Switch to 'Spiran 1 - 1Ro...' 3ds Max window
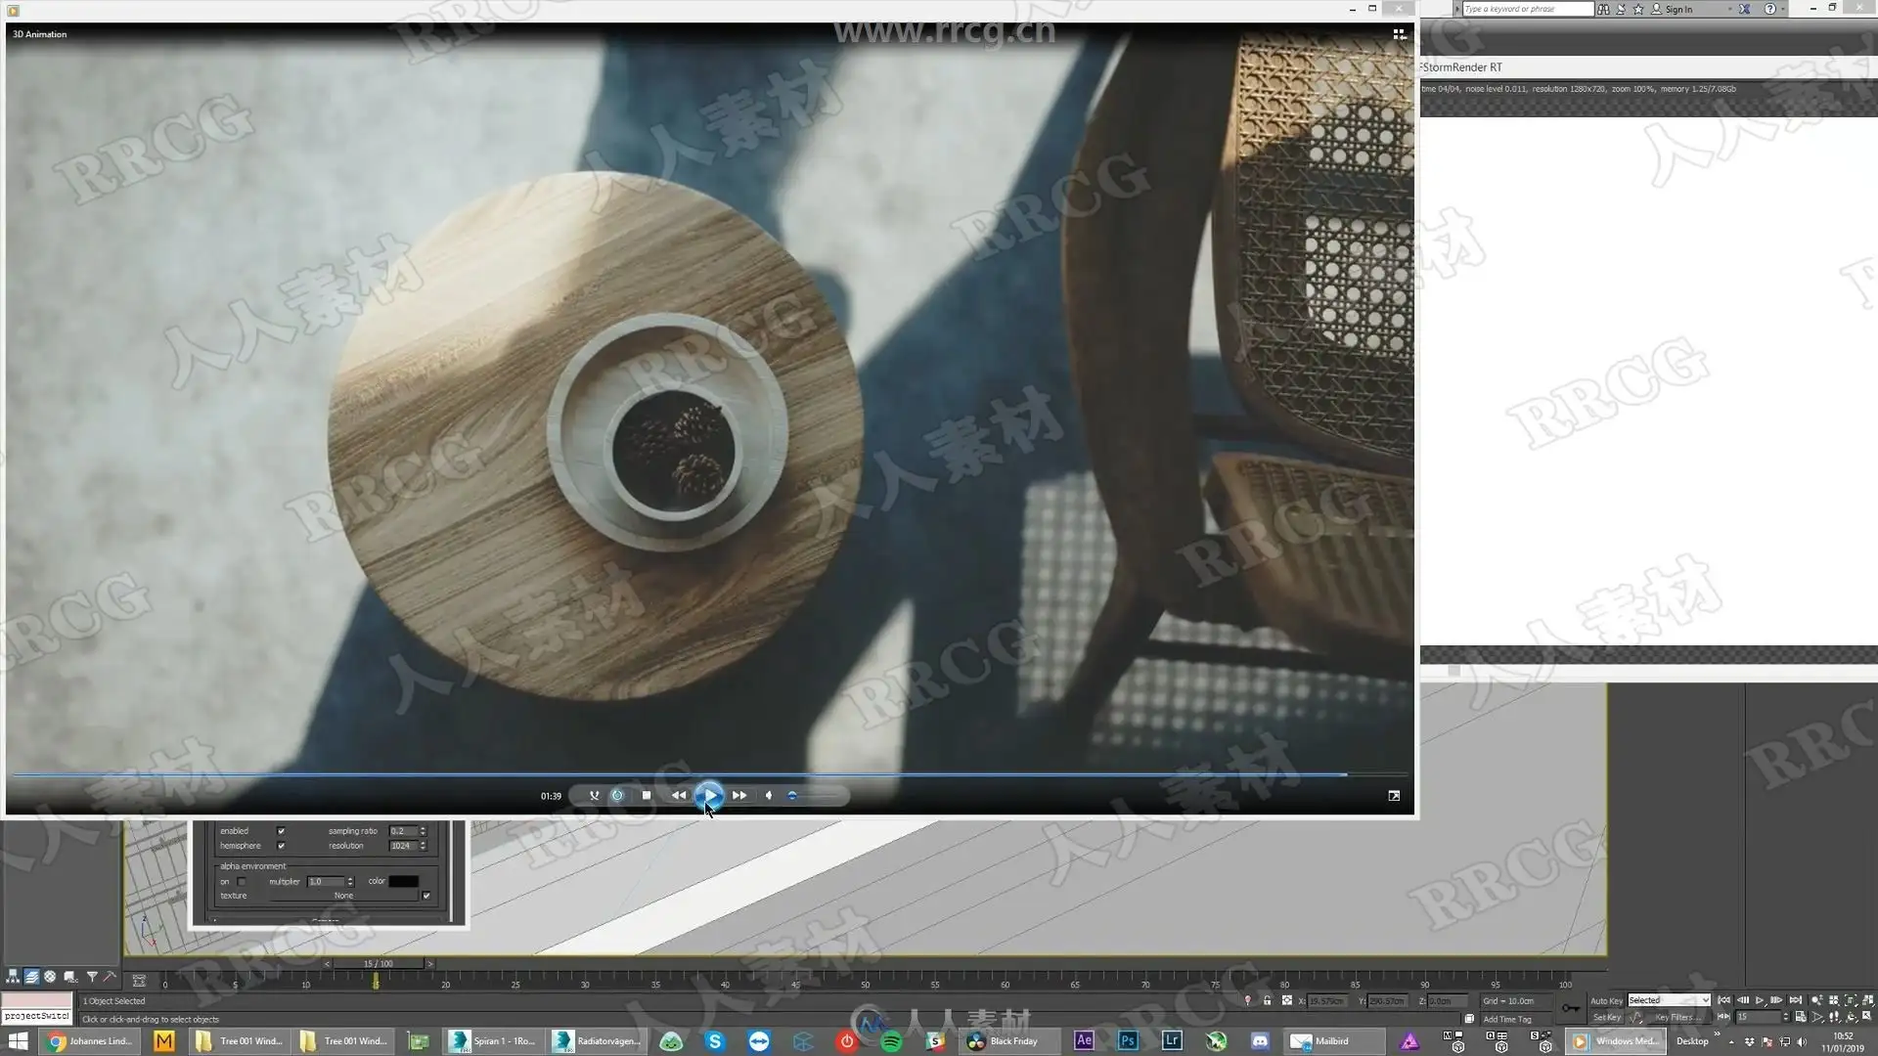This screenshot has width=1878, height=1056. coord(494,1041)
